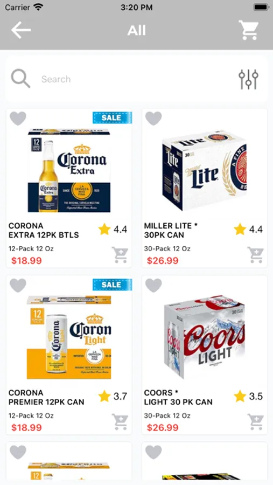Select the MILLER LITE 30PK CAN title
The width and height of the screenshot is (273, 485).
pyautogui.click(x=171, y=231)
